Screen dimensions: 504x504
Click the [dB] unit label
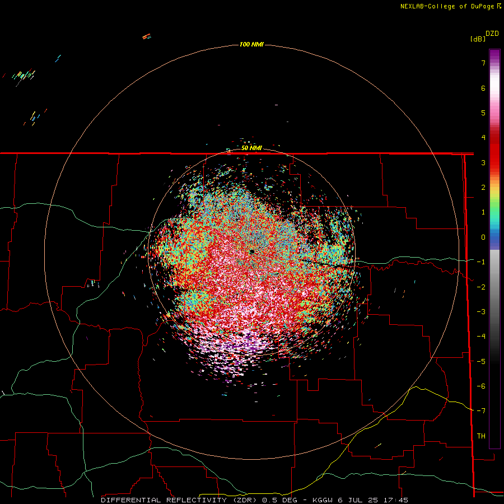coord(478,39)
